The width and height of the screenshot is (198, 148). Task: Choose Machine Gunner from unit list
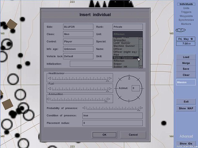pyautogui.click(x=126, y=46)
